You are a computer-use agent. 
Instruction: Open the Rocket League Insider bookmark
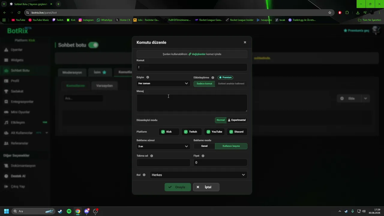240,20
